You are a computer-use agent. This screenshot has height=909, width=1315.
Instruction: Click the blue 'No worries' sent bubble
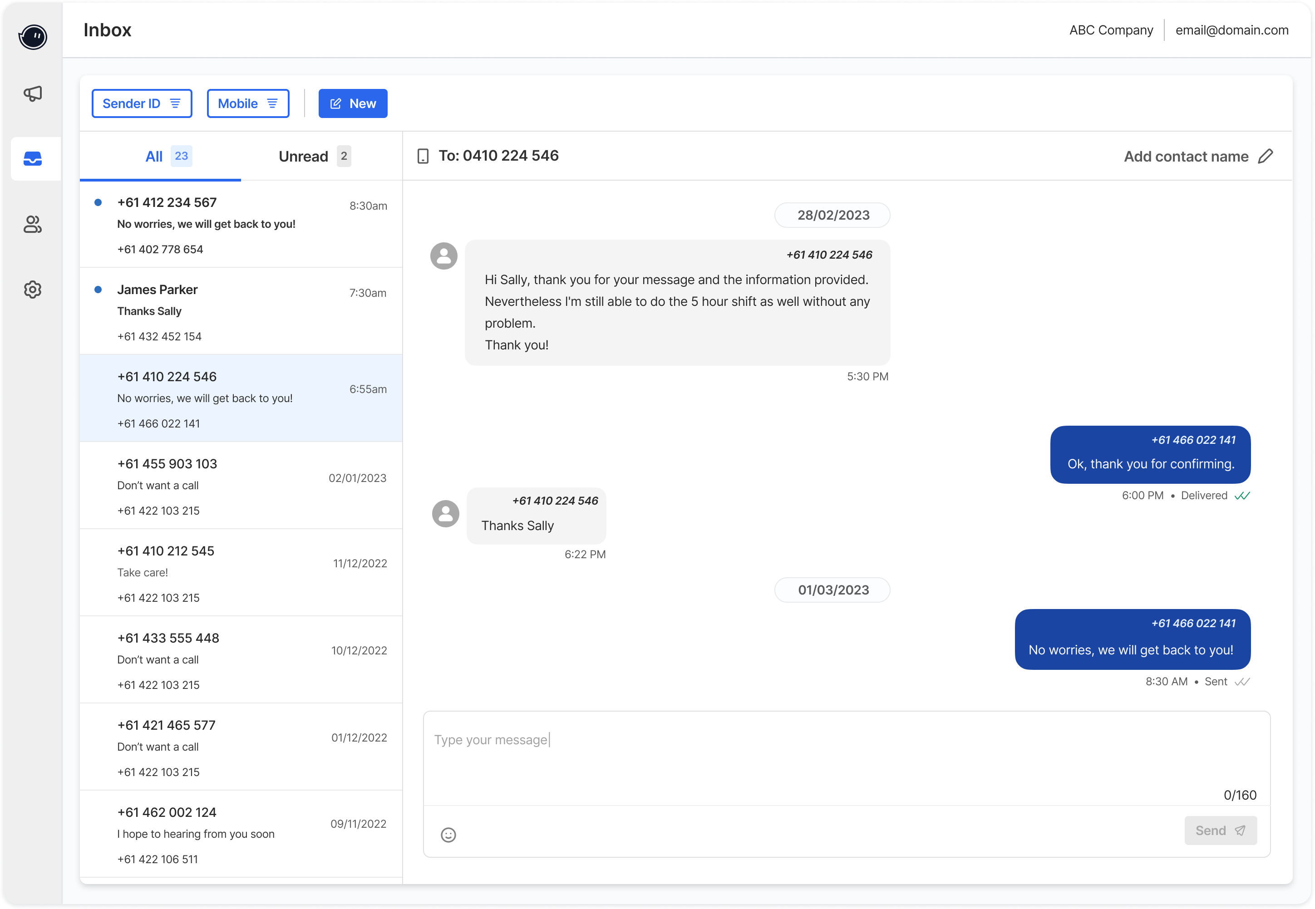(x=1132, y=639)
